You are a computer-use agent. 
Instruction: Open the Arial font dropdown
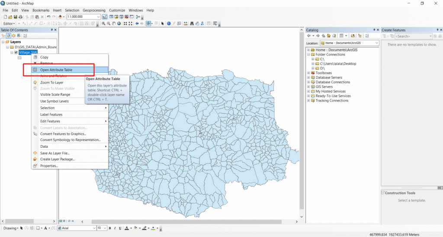(x=94, y=228)
